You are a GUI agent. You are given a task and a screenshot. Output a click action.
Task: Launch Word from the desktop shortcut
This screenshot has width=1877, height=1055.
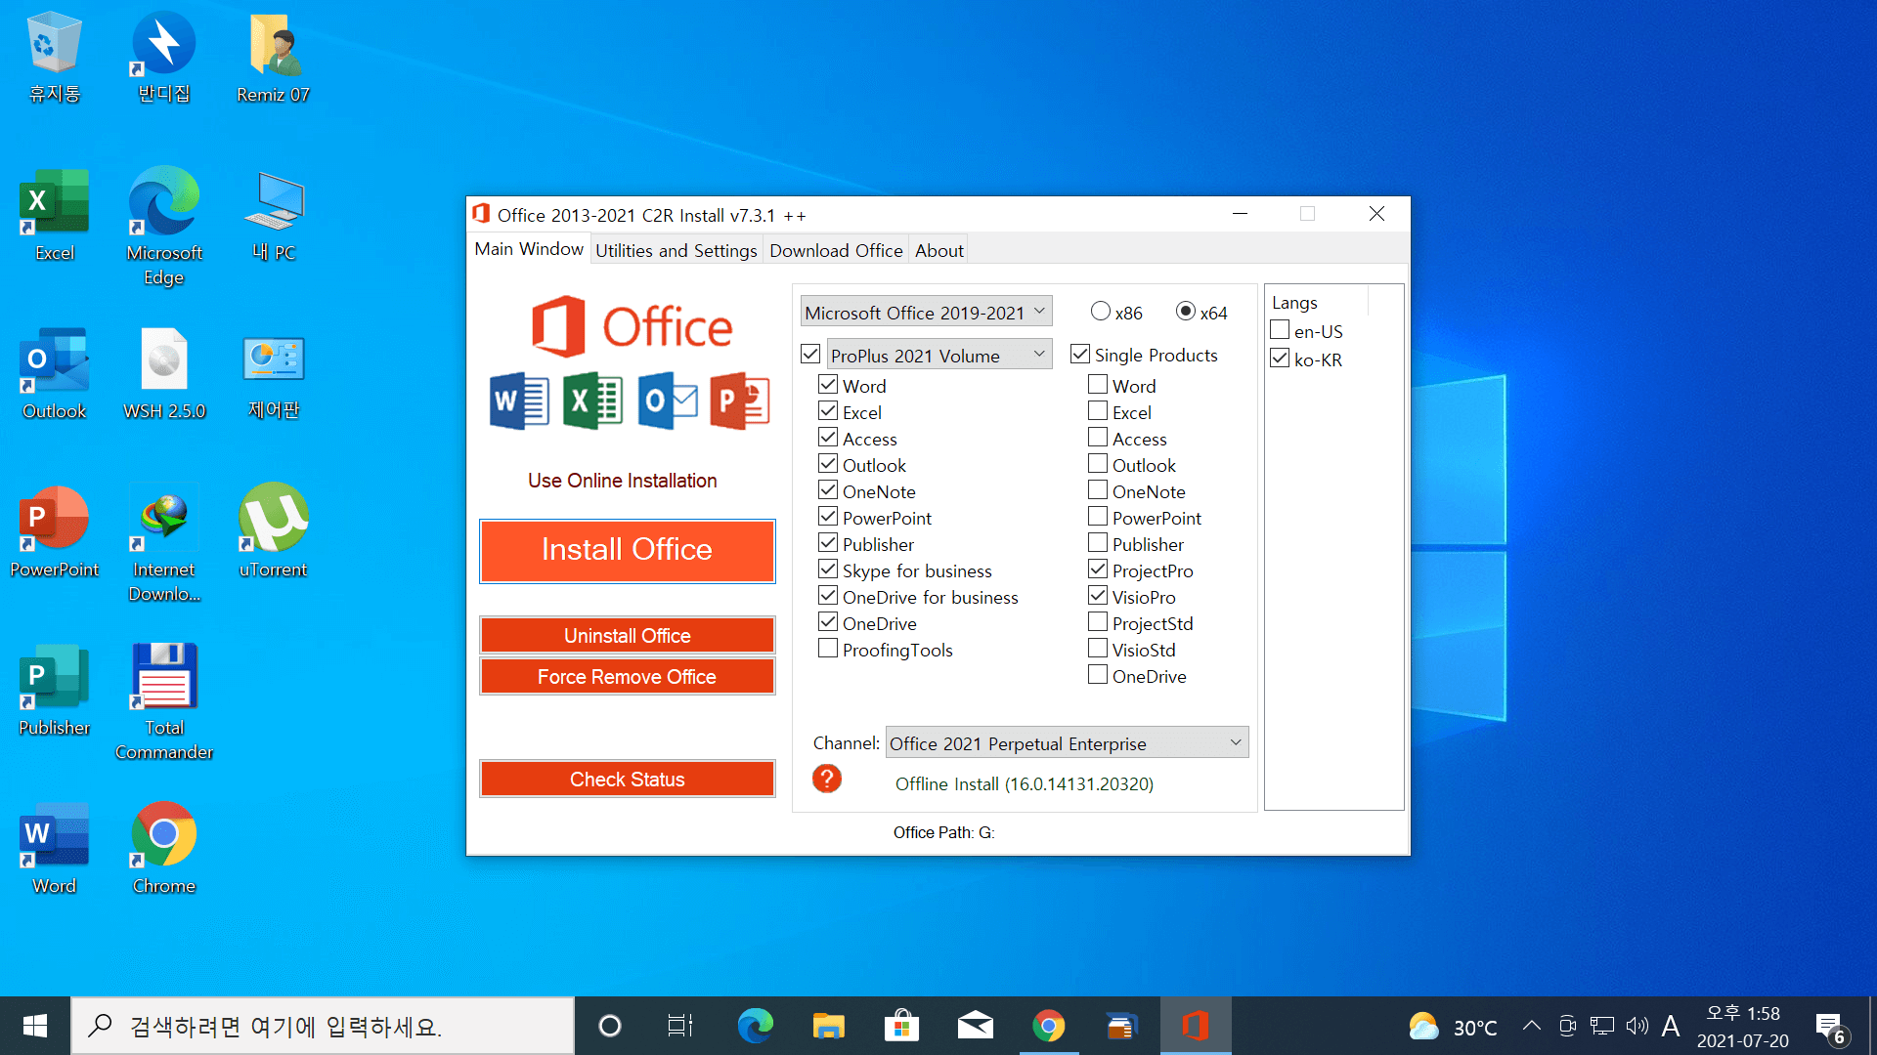coord(55,848)
